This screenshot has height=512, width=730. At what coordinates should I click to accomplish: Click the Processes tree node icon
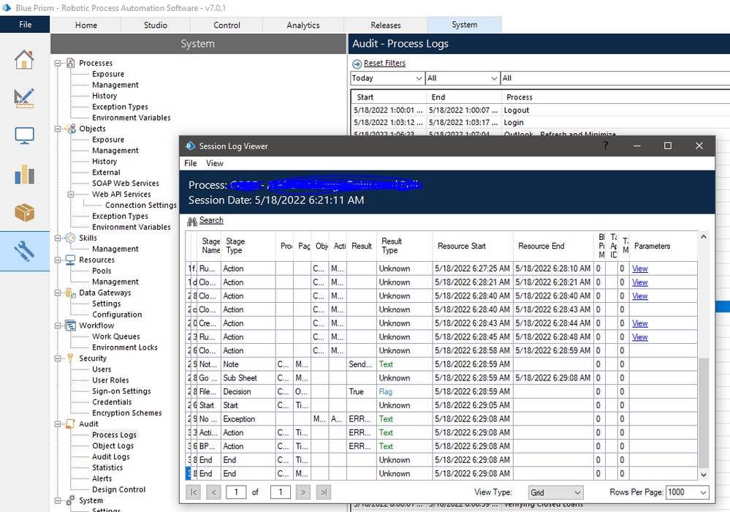[71, 63]
